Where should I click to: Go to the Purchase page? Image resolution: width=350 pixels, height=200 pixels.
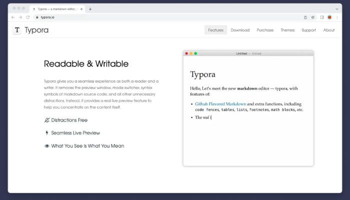click(x=265, y=30)
